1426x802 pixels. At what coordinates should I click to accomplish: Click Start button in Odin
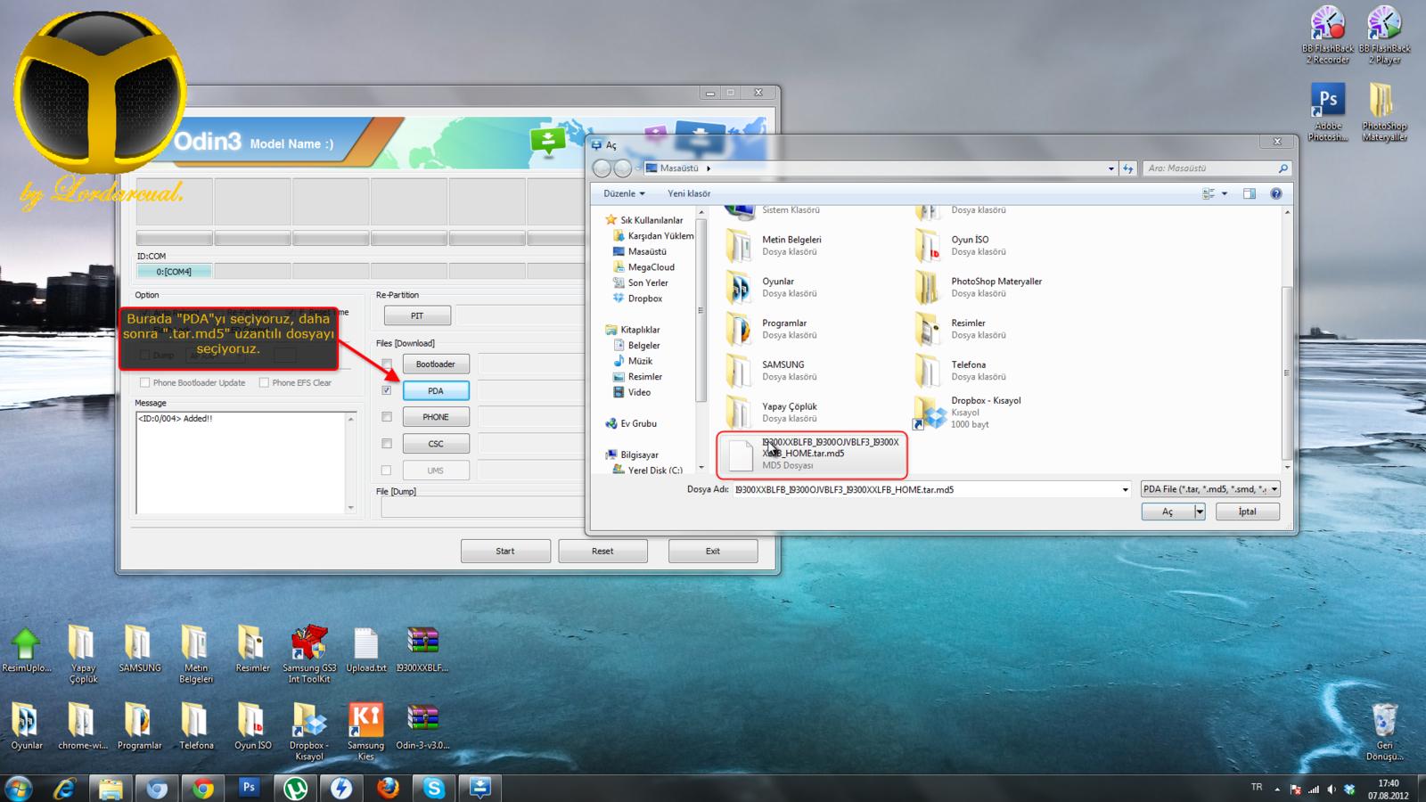point(505,551)
